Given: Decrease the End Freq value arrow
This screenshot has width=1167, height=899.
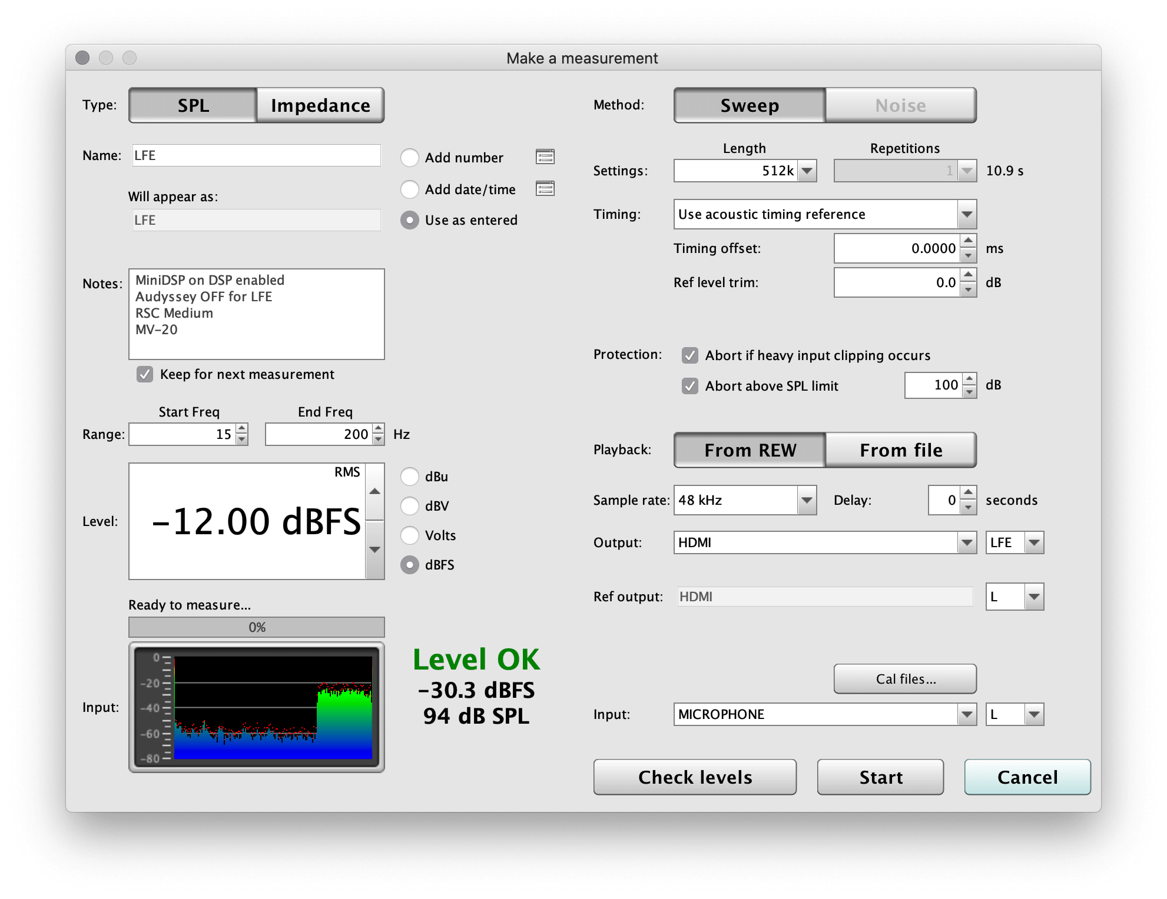Looking at the screenshot, I should pos(379,439).
